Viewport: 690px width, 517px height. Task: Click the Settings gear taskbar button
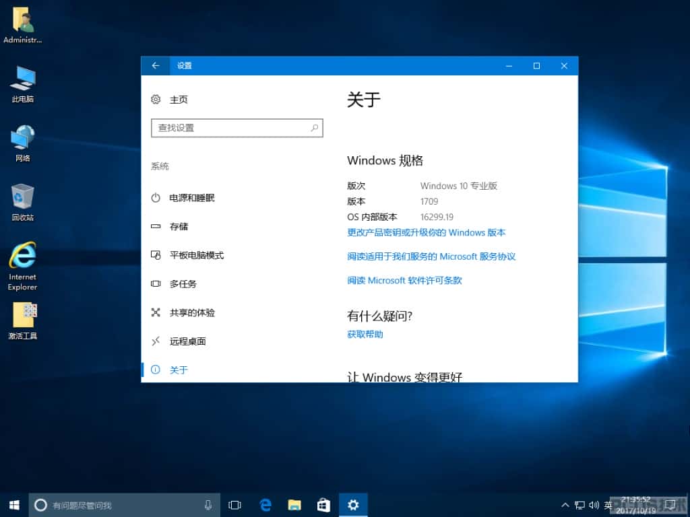353,505
